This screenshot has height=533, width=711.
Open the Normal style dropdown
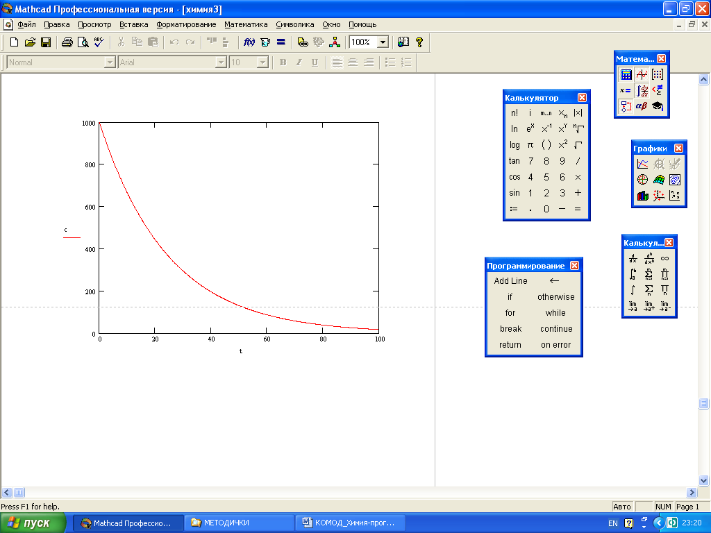click(x=109, y=62)
